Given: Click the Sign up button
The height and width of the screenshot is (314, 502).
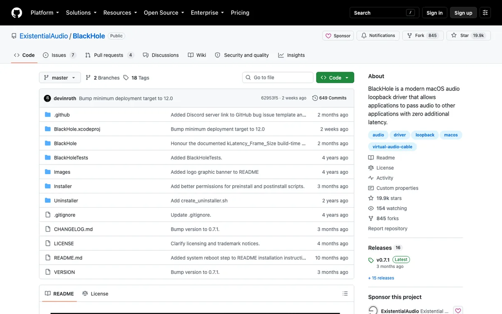Looking at the screenshot, I should [x=464, y=13].
